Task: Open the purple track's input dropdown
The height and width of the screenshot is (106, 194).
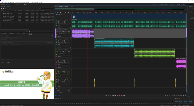Action: 63,33
